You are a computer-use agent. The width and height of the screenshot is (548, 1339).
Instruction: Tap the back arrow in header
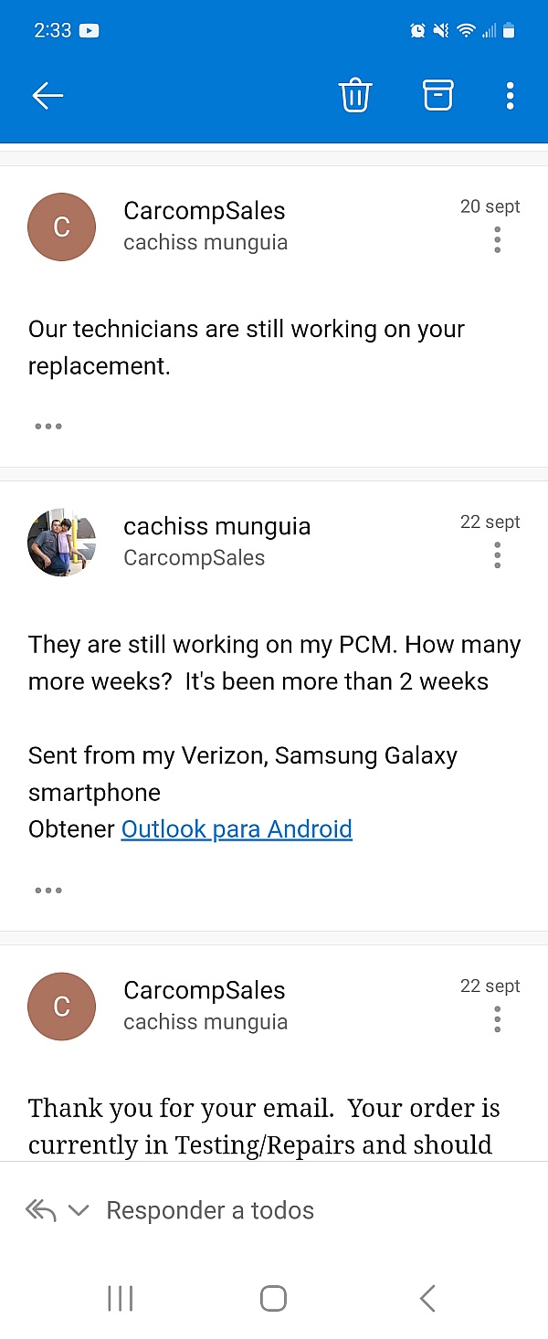tap(47, 95)
